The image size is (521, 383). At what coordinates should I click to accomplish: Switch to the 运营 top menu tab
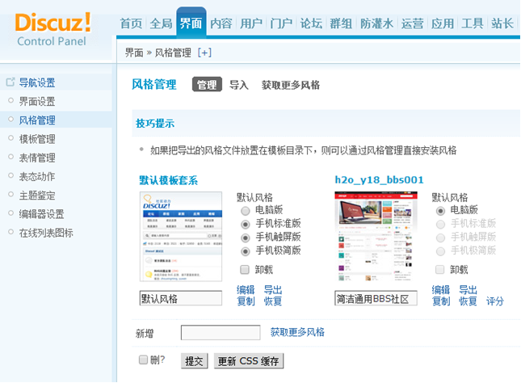tap(412, 23)
